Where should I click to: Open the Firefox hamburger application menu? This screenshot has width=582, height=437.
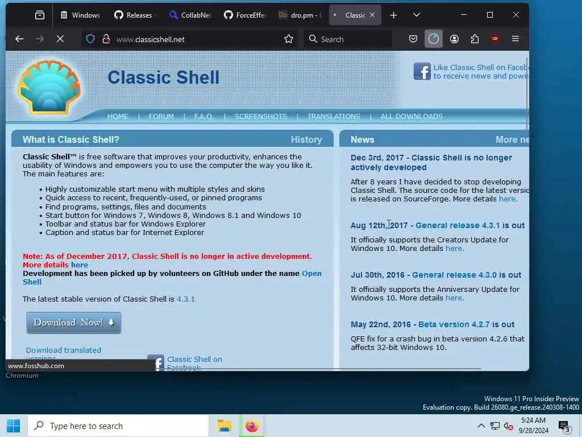pos(516,39)
